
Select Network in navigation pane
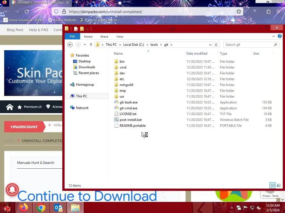tap(82, 108)
